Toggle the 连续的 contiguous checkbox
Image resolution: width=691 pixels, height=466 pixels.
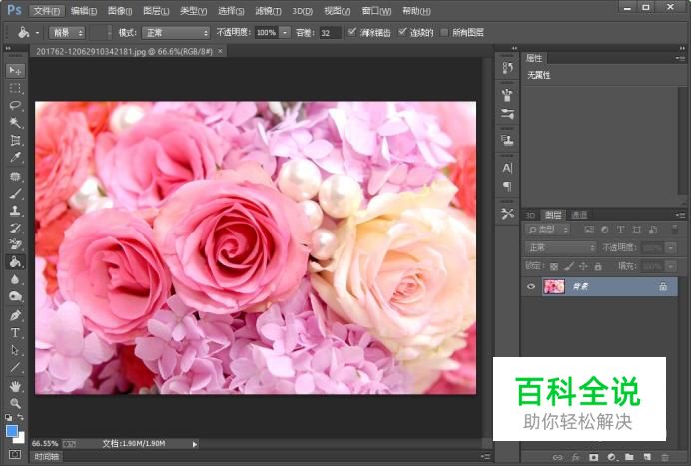pyautogui.click(x=401, y=32)
